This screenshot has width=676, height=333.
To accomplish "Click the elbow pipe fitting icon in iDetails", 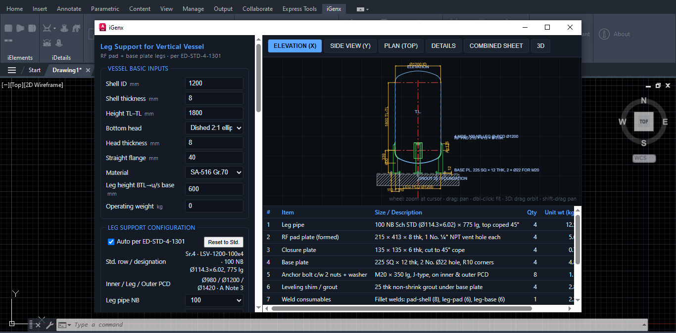I will 76,28.
